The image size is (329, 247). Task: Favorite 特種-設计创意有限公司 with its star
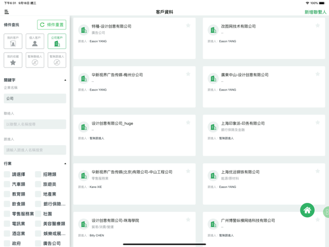tap(188, 26)
